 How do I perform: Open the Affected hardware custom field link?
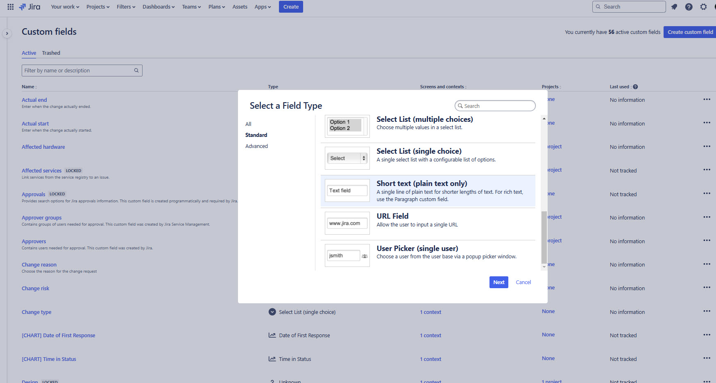pos(43,147)
